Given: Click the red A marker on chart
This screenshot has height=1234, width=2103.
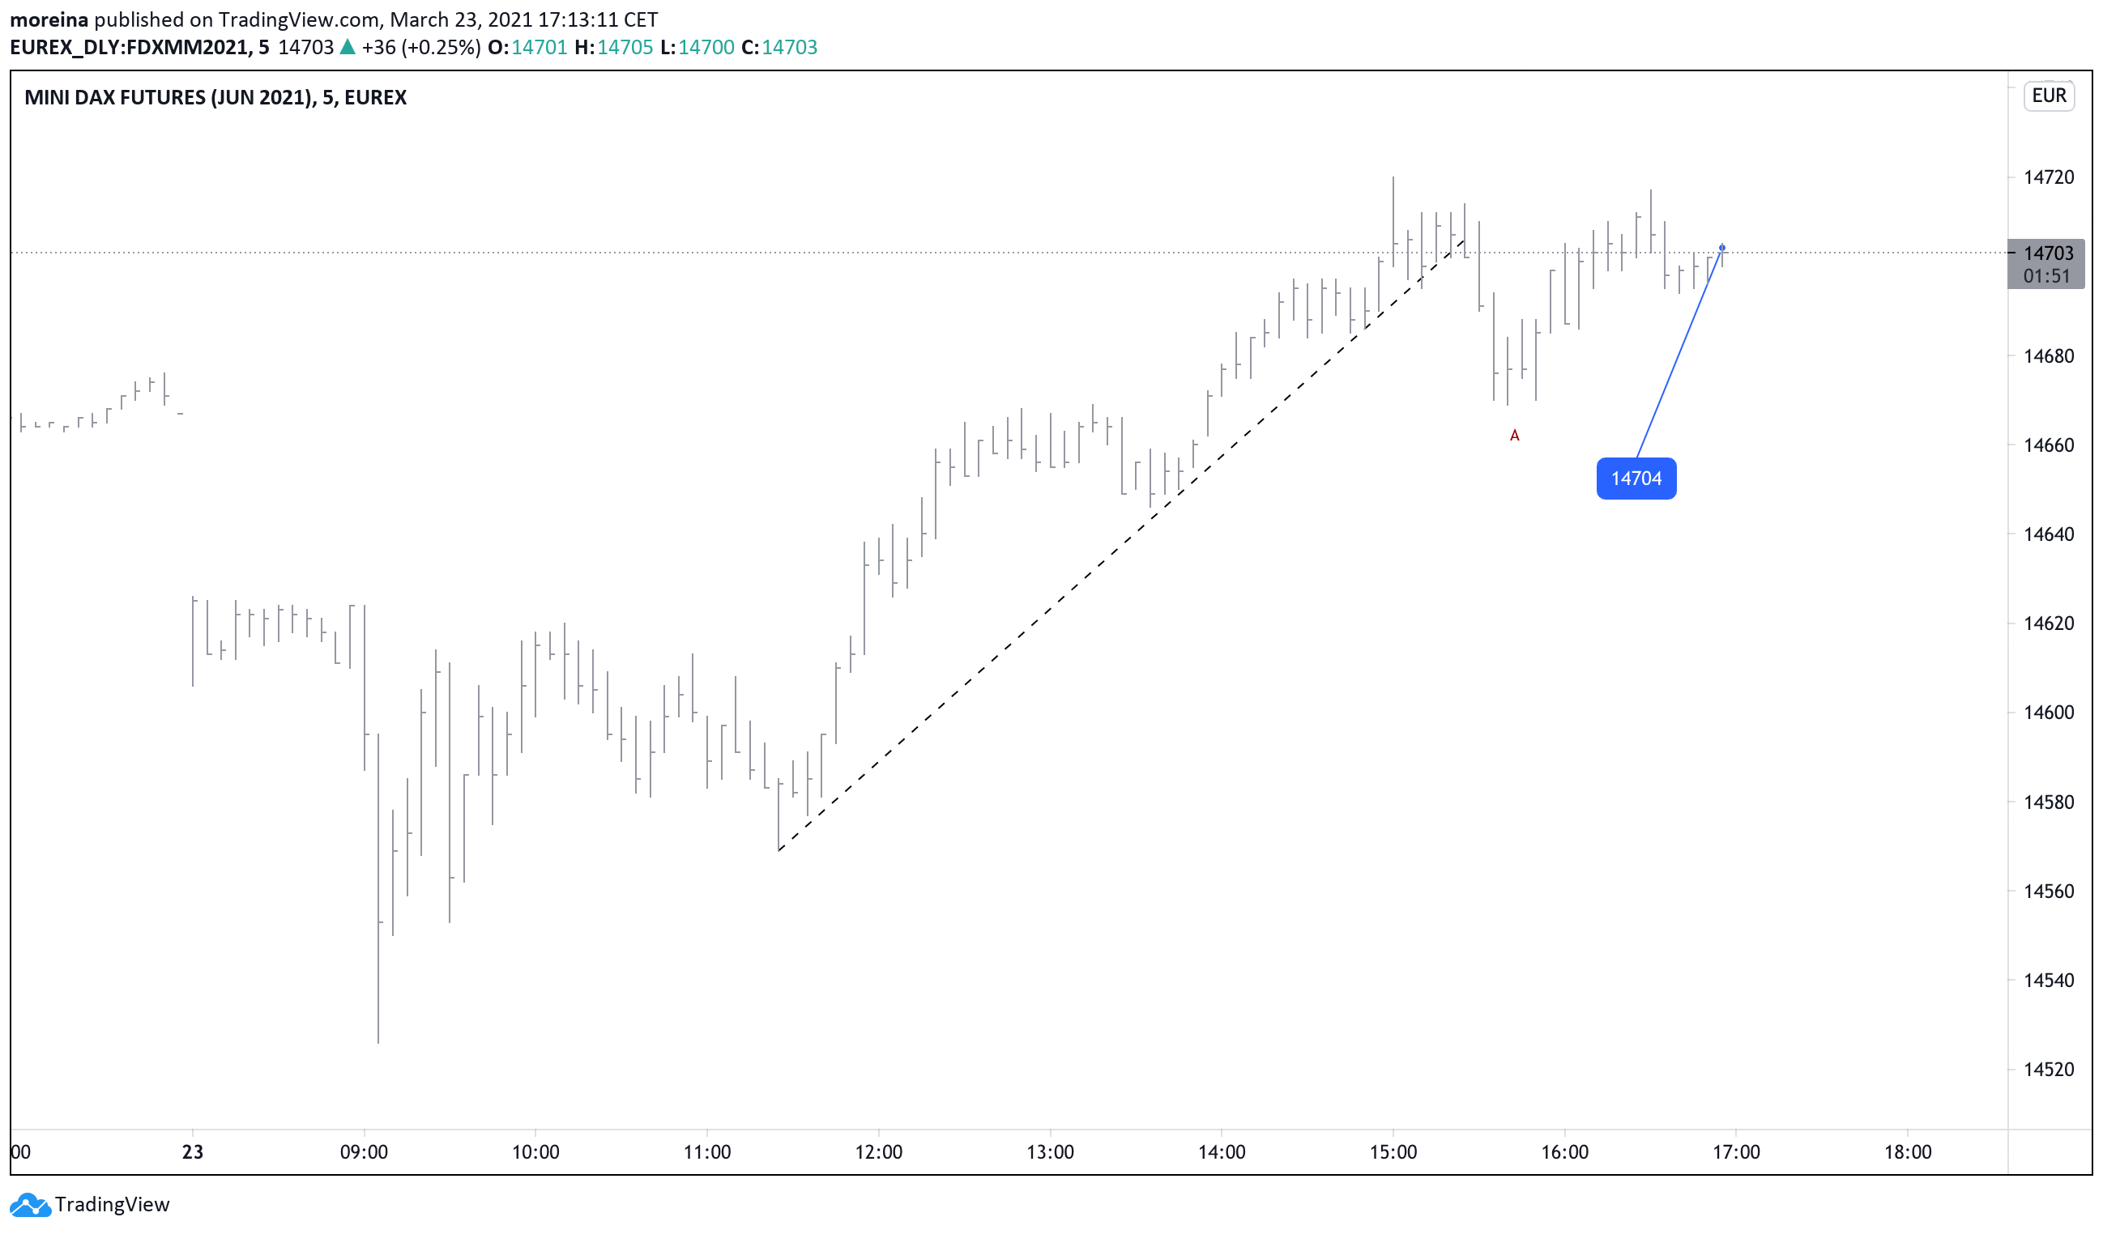Looking at the screenshot, I should (x=1515, y=436).
